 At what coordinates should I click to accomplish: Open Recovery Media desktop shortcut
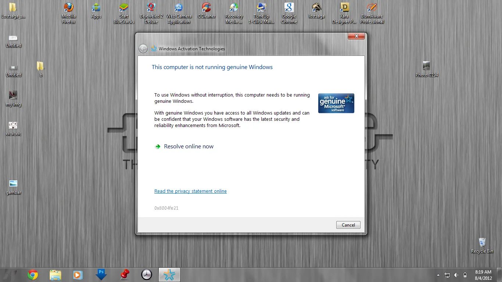234,13
